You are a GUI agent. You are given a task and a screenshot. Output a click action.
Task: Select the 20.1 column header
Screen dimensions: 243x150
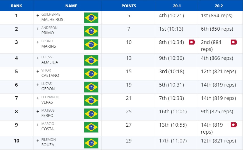(177, 6)
